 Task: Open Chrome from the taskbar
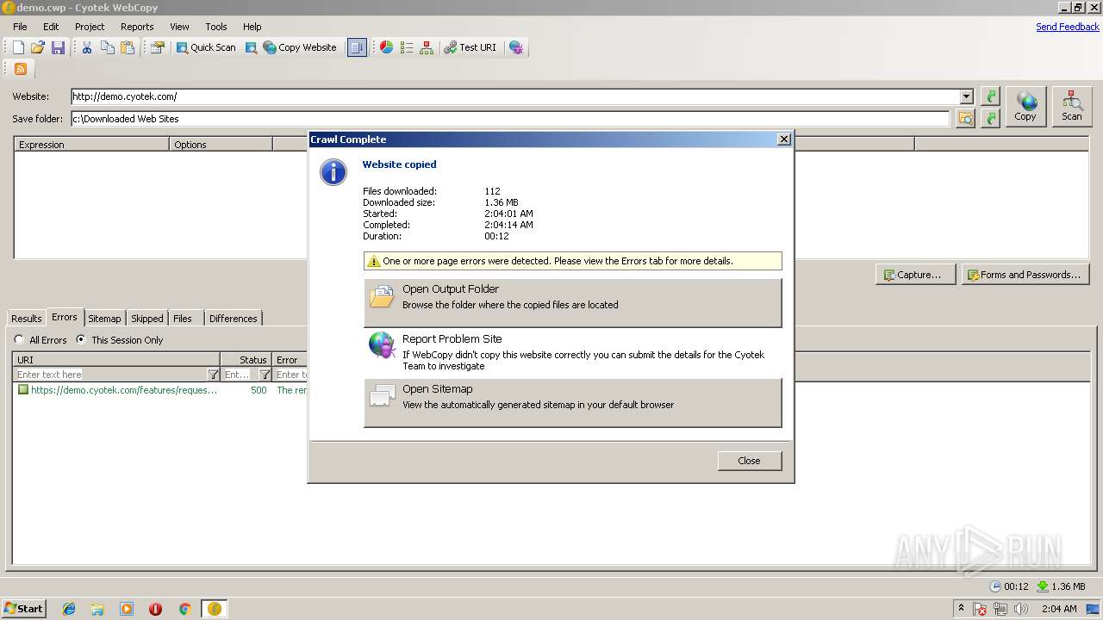coord(184,609)
